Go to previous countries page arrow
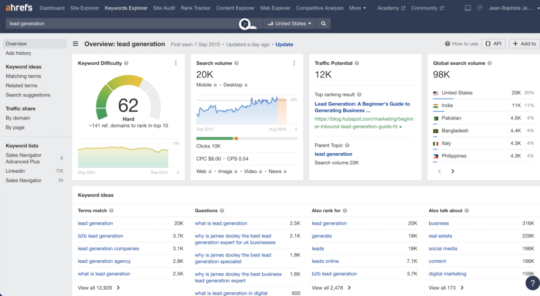Image resolution: width=540 pixels, height=296 pixels. (439, 171)
